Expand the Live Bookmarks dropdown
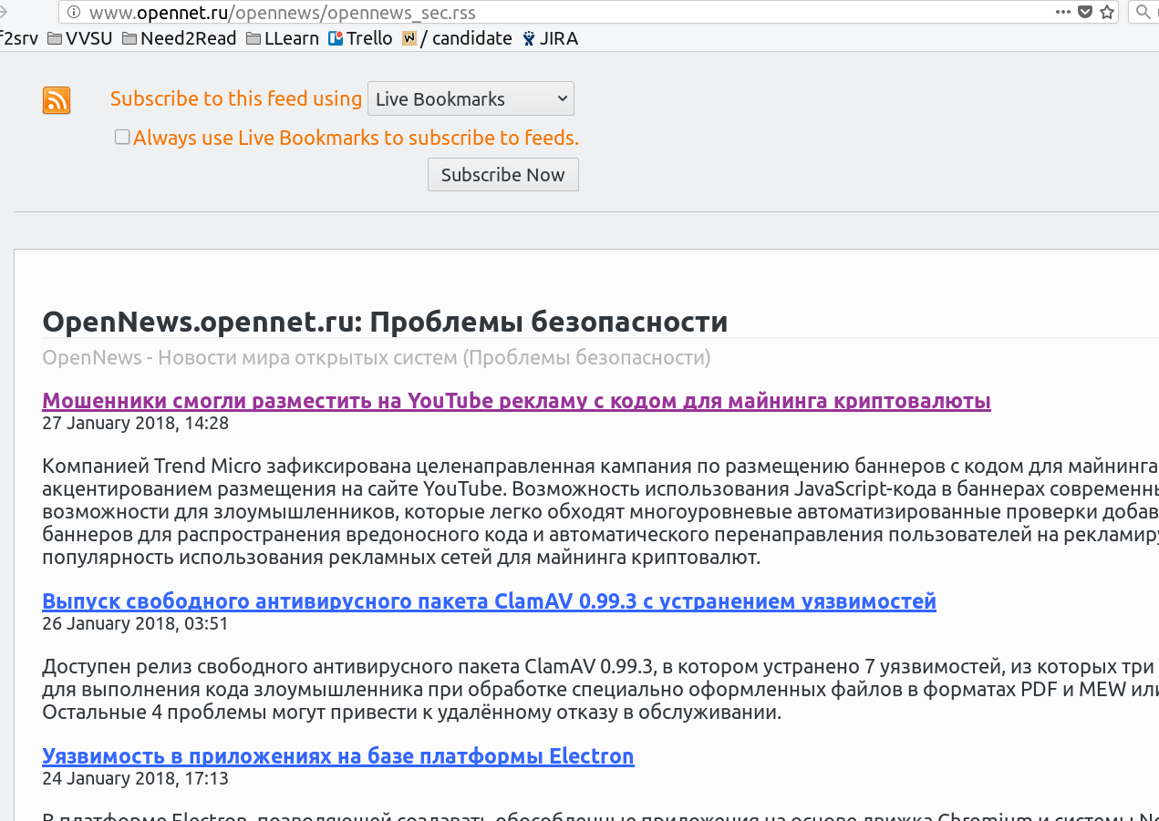This screenshot has height=821, width=1159. pos(471,98)
